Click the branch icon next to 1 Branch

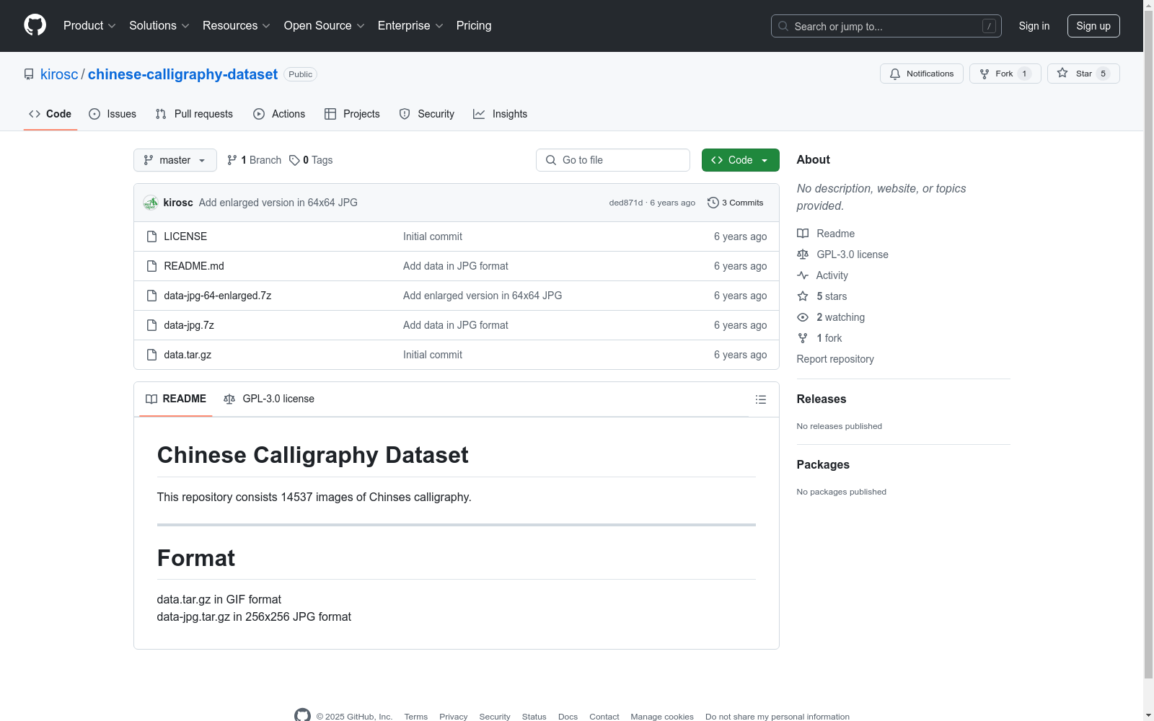pyautogui.click(x=232, y=160)
